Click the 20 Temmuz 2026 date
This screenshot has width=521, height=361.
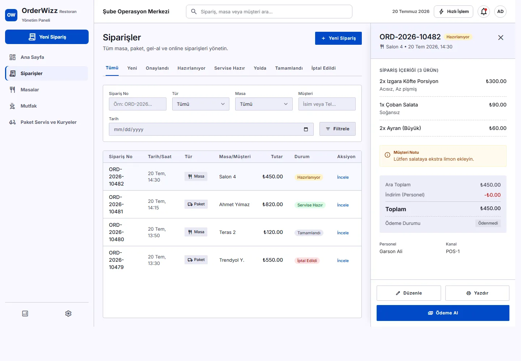pyautogui.click(x=411, y=12)
